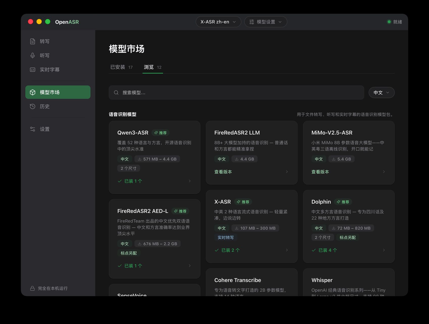Viewport: 429px width, 324px height.
Task: Click the 实时转写 tag on X-ASR
Action: (226, 237)
